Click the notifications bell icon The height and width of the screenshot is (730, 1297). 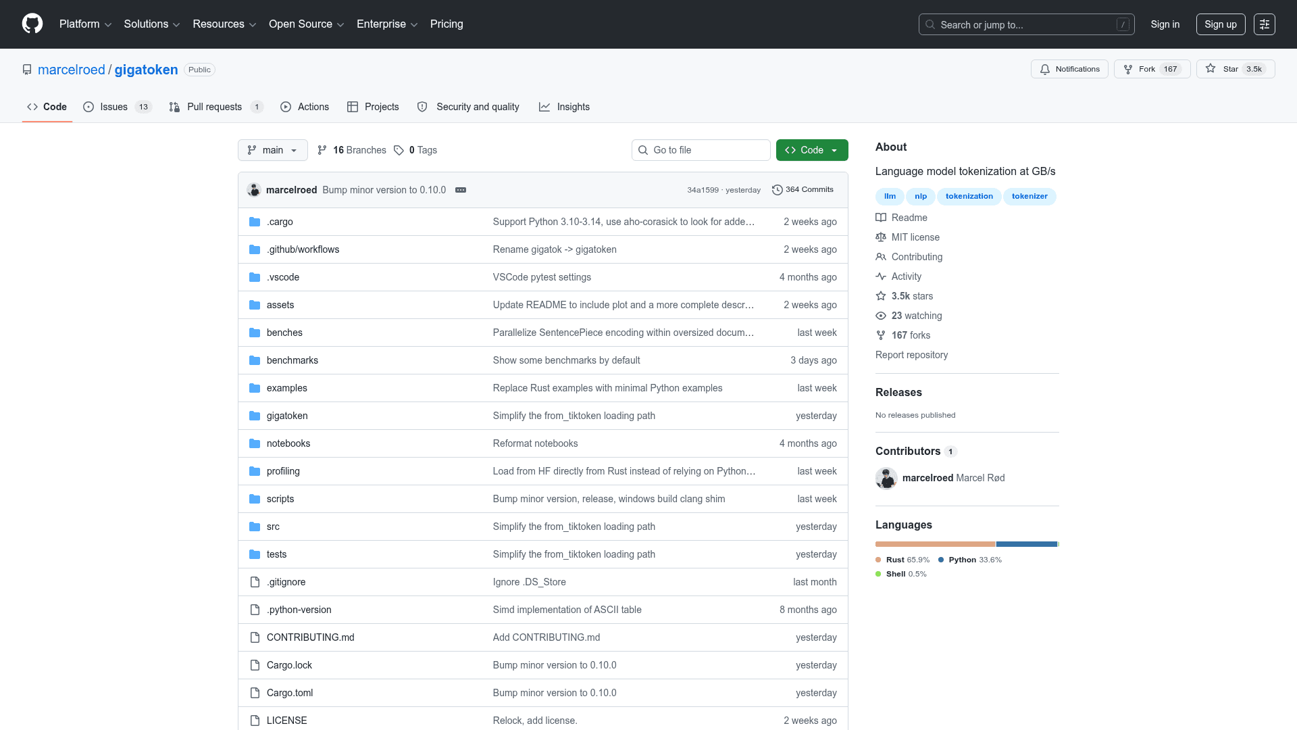tap(1045, 69)
